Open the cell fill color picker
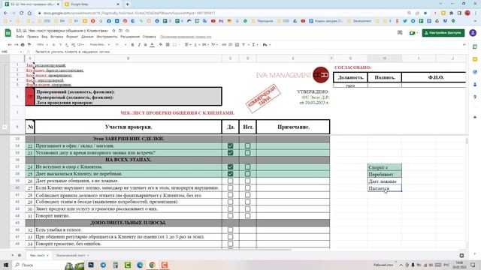 point(161,45)
